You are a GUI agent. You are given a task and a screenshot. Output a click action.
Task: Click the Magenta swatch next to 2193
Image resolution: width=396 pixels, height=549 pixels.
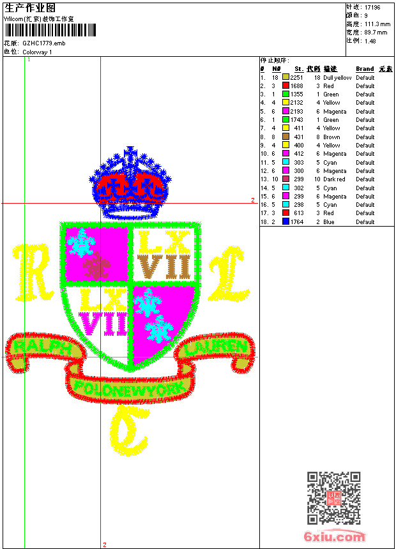[286, 111]
